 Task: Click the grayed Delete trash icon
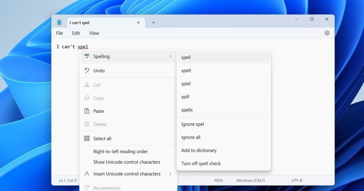86,124
